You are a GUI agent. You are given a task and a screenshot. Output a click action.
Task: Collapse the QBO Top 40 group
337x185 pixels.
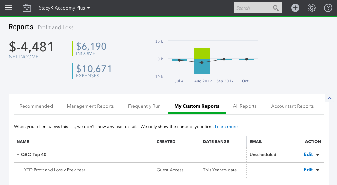[18, 155]
